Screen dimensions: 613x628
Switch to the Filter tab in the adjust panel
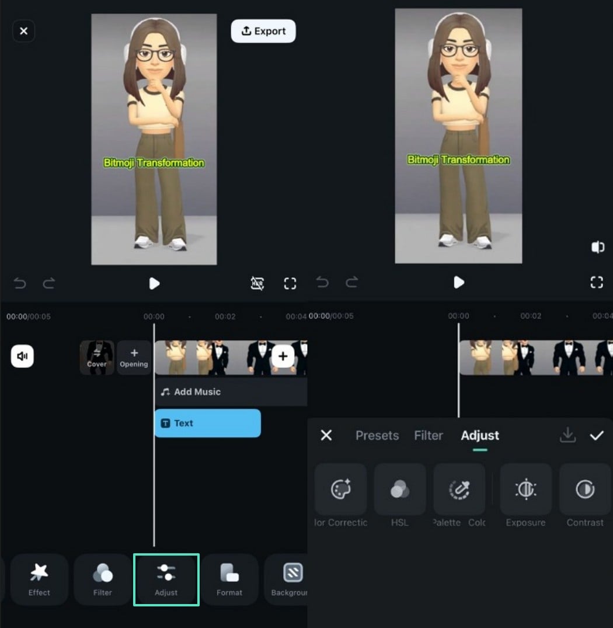pyautogui.click(x=428, y=435)
